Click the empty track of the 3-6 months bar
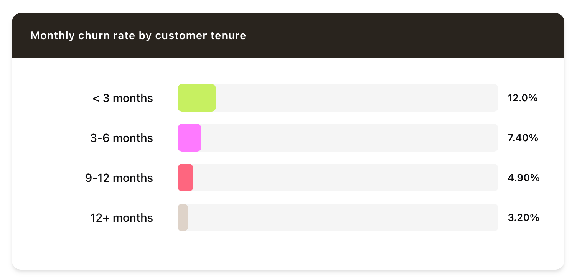Screen dimensions: 577x280 (x=349, y=138)
